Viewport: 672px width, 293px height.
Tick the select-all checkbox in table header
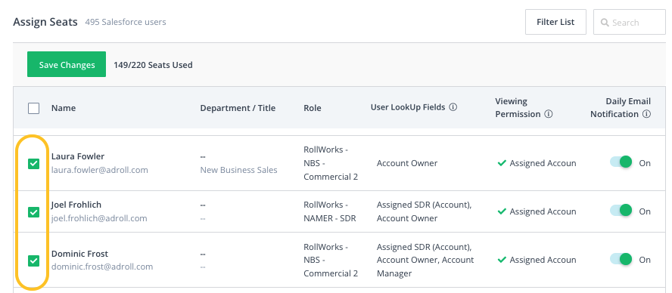[x=33, y=108]
